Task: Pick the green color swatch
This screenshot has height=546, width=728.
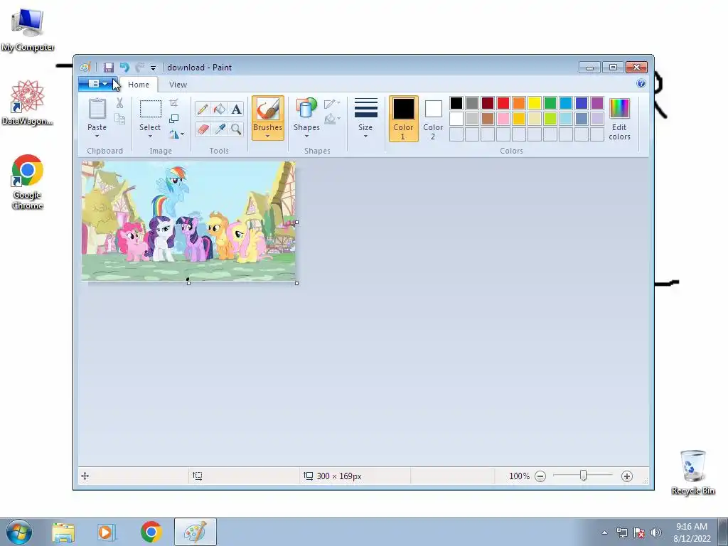Action: tap(550, 103)
